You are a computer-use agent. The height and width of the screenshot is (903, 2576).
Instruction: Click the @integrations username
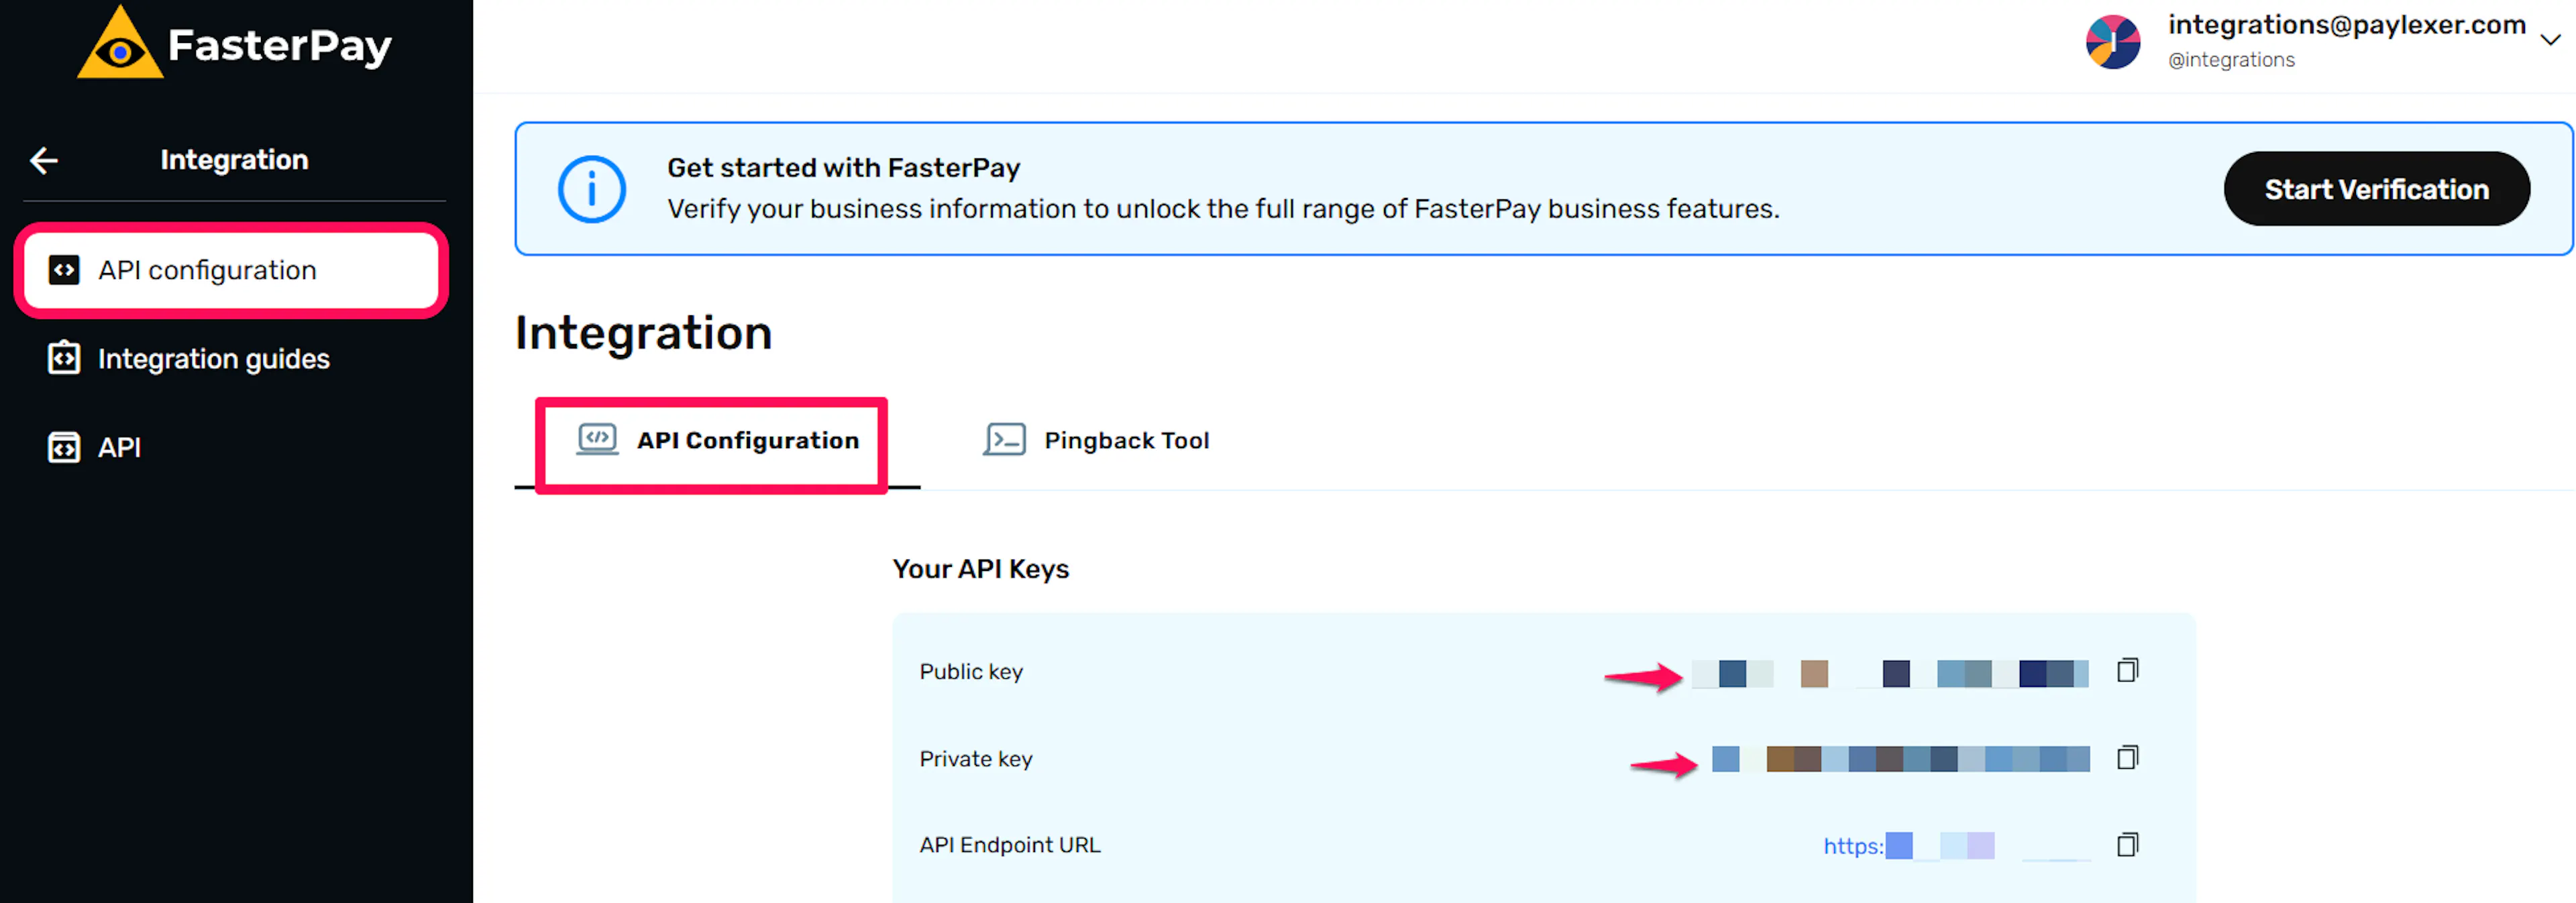2230,60
